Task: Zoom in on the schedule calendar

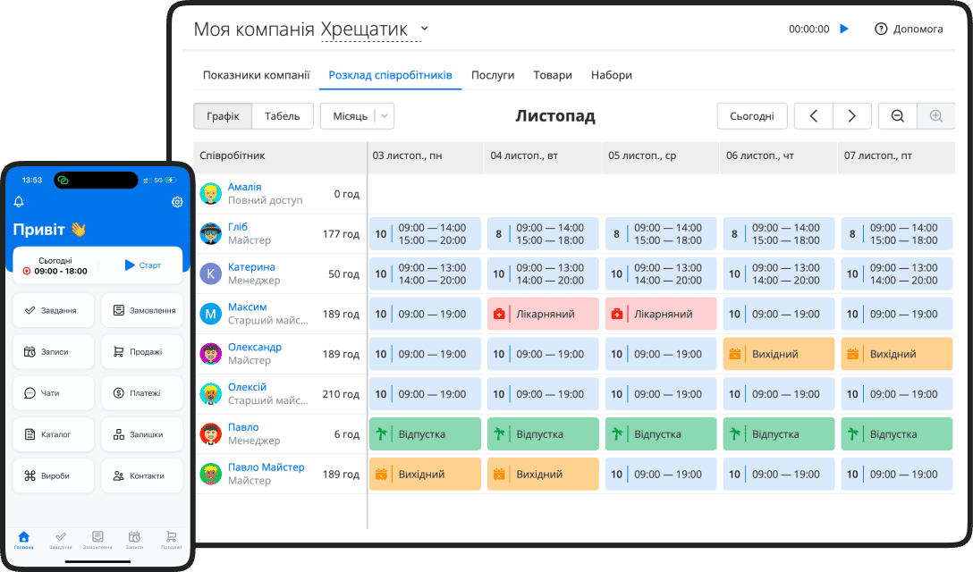Action: 935,115
